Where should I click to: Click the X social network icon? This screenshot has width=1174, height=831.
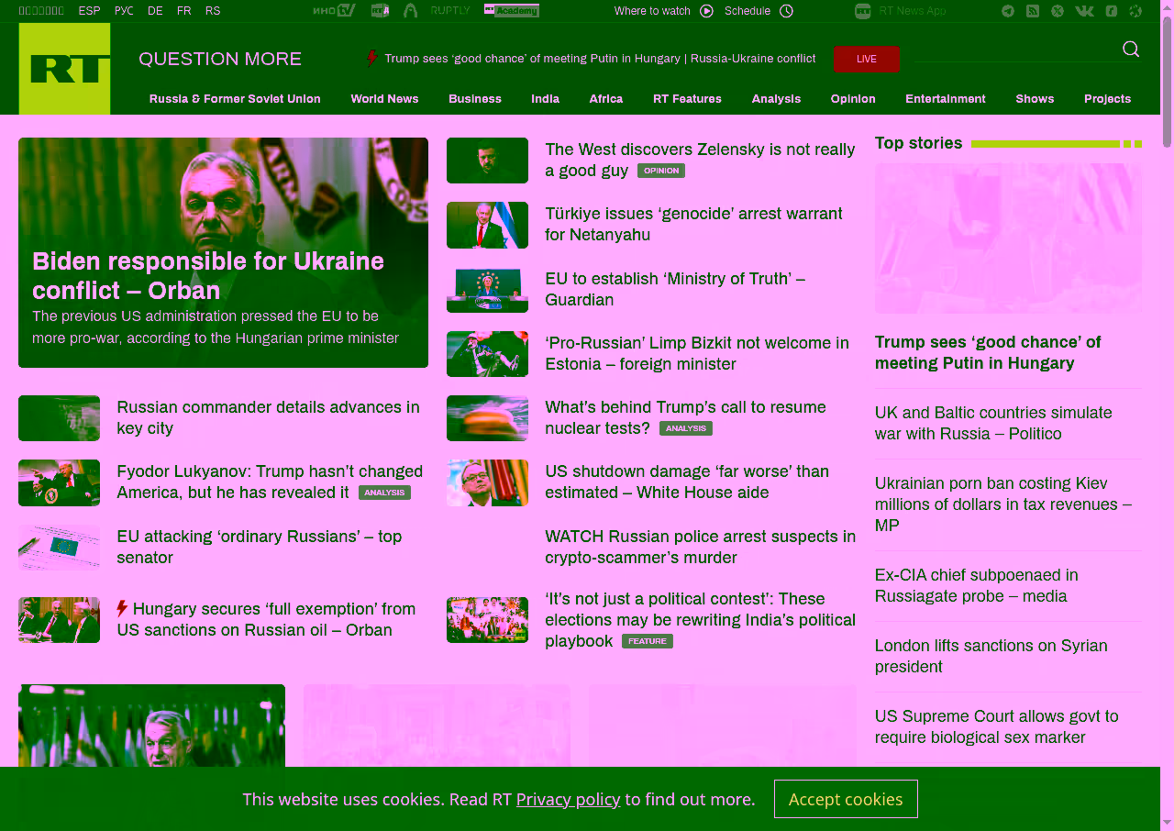coord(1058,11)
